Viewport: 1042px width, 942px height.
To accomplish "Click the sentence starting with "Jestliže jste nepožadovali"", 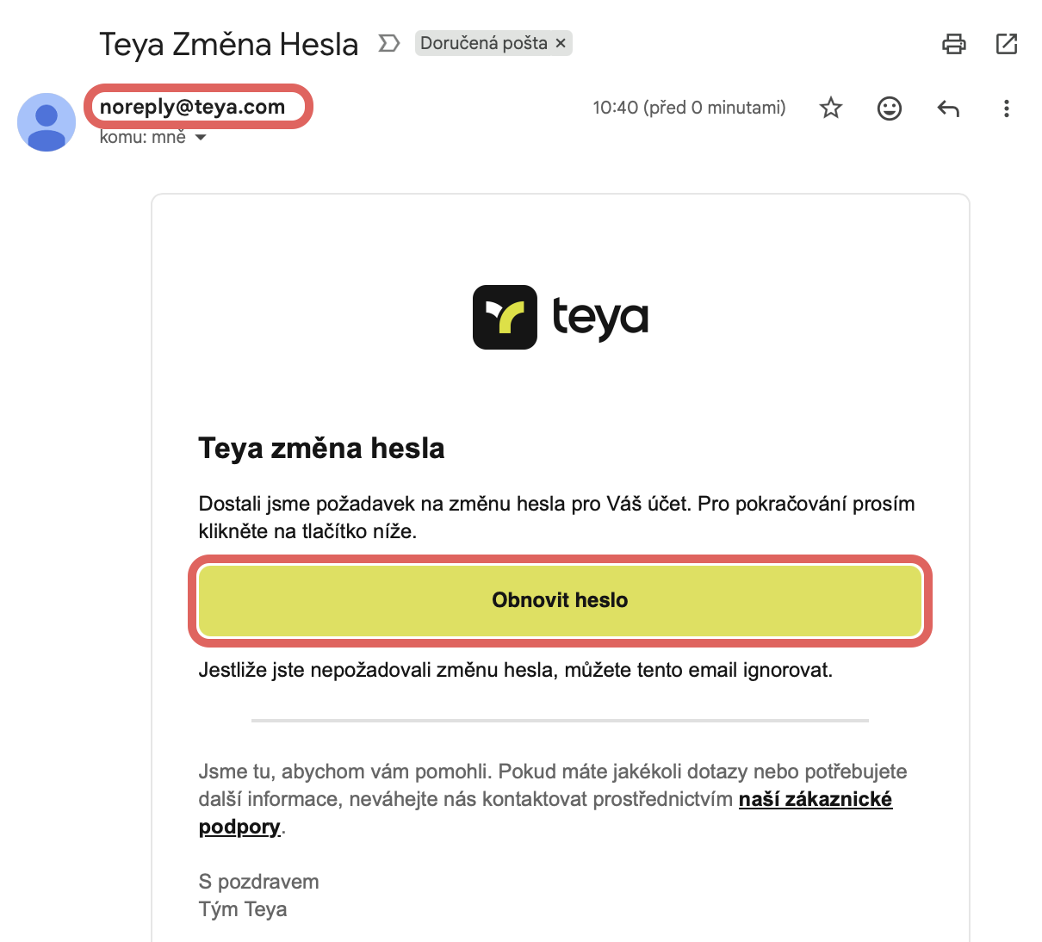I will (x=515, y=670).
